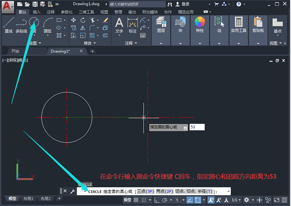Image resolution: width=291 pixels, height=206 pixels.
Task: Toggle isometric drafting in status bar
Action: click(177, 200)
